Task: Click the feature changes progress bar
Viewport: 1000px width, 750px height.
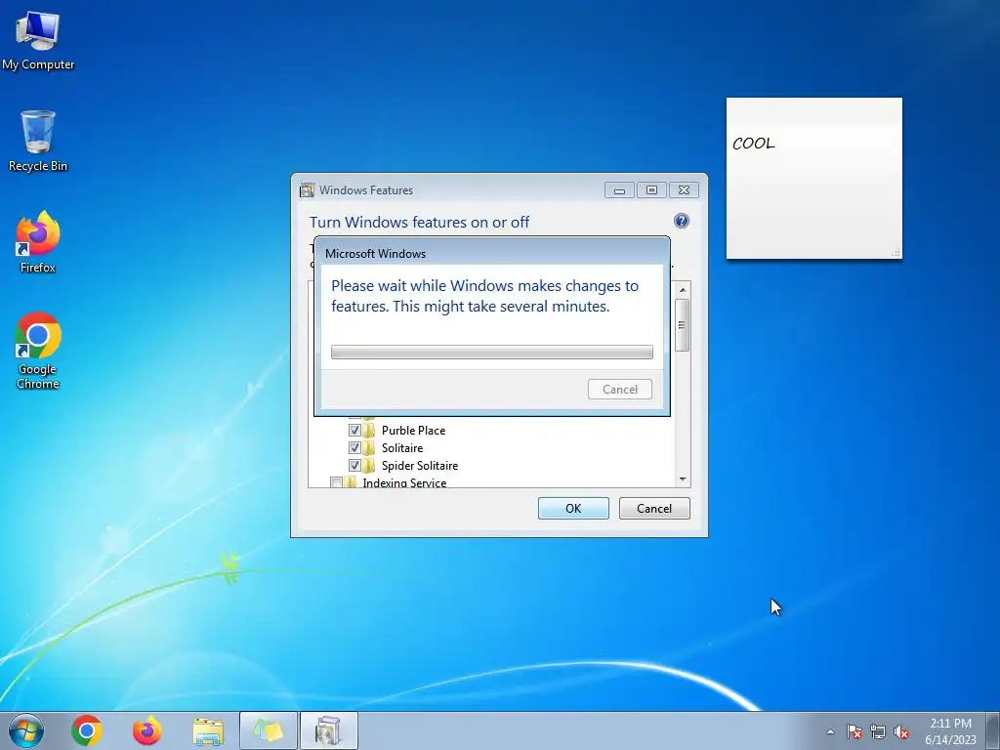Action: click(x=492, y=352)
